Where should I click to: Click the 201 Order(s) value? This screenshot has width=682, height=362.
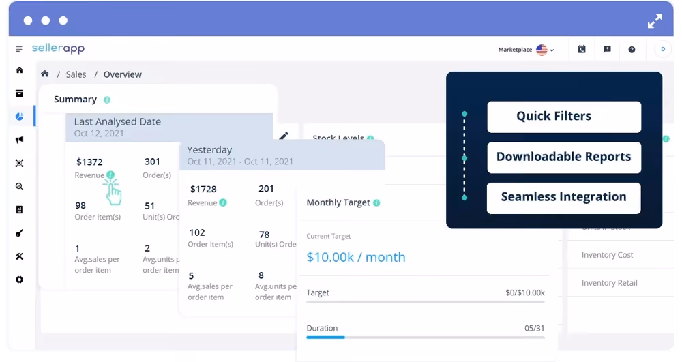point(266,189)
